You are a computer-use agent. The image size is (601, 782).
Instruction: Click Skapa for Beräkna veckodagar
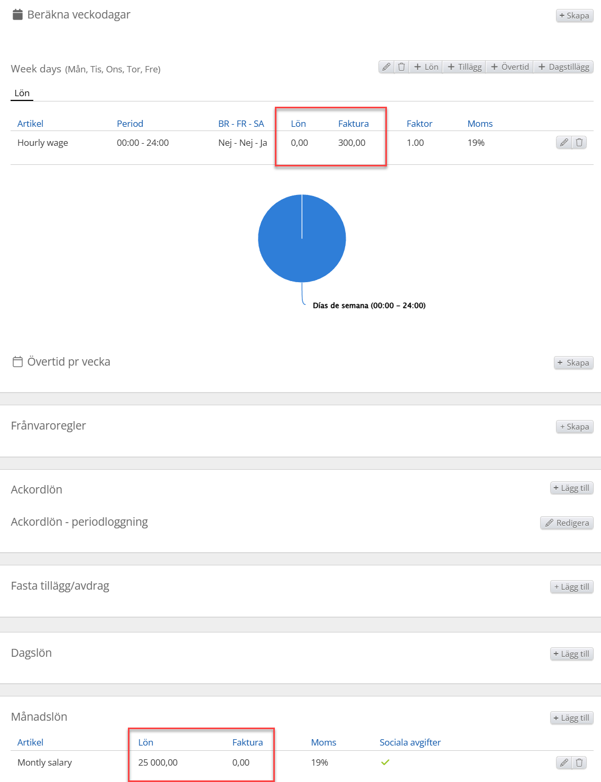click(574, 16)
